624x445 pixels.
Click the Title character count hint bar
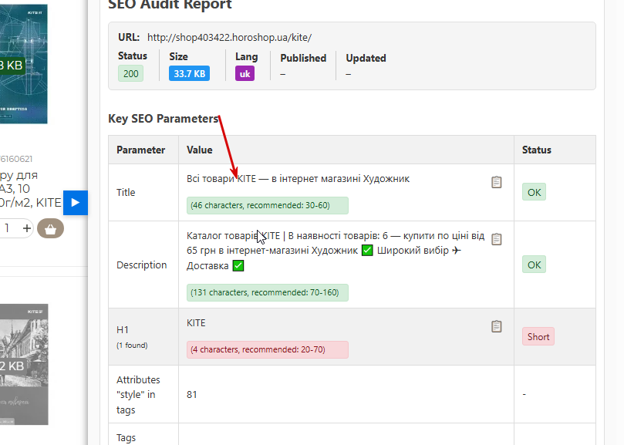point(268,205)
